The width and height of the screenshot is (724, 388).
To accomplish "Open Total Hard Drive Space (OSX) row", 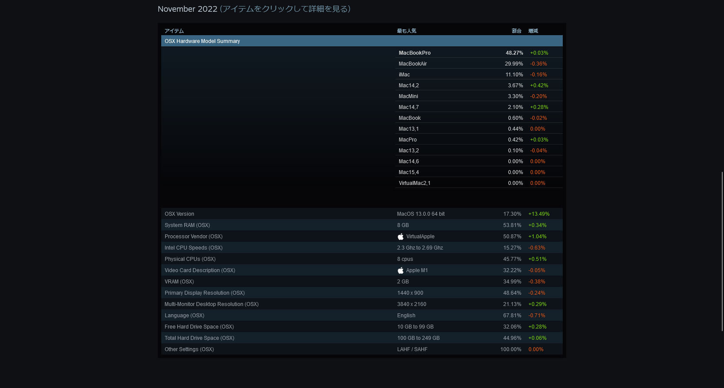I will [x=362, y=338].
